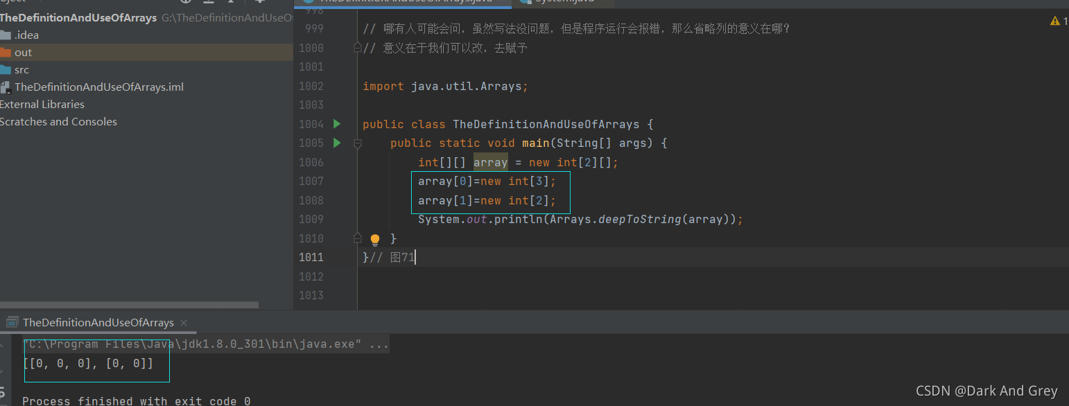Click 'Process finished with exit code 0'
The height and width of the screenshot is (406, 1069).
point(137,400)
